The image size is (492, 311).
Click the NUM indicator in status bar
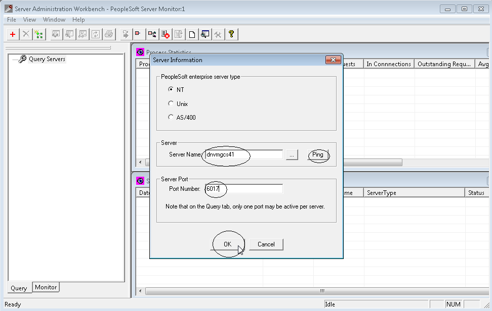(x=454, y=304)
